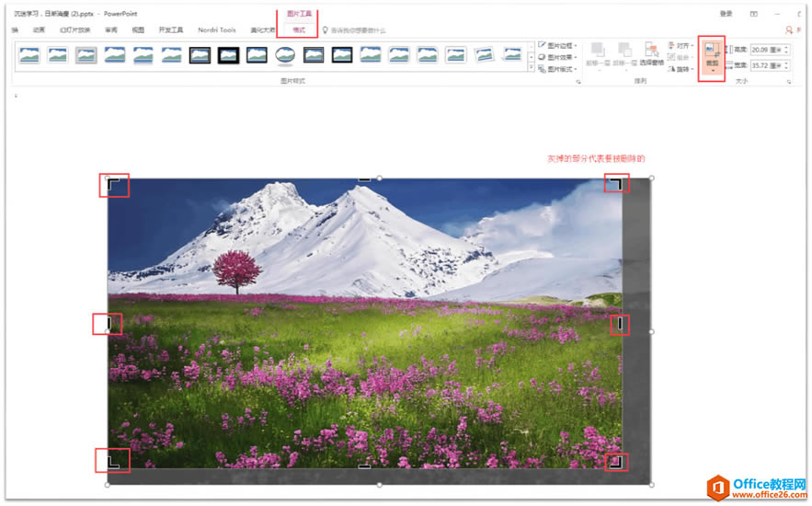The height and width of the screenshot is (506, 812).
Task: Click the right-middle crop handle
Action: pyautogui.click(x=620, y=324)
